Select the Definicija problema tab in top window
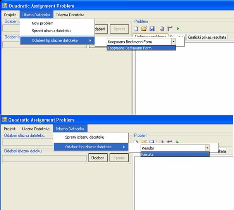Image resolution: width=234 pixels, height=210 pixels. point(150,36)
